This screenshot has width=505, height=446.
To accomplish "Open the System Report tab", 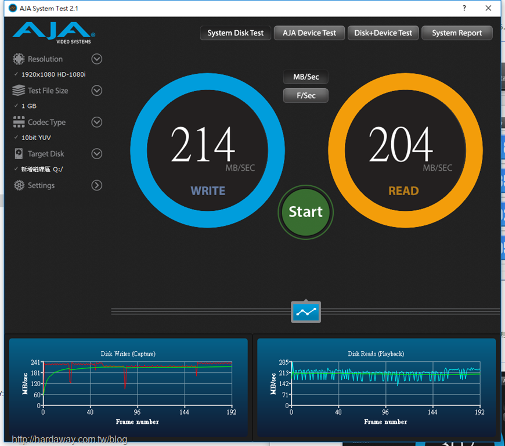I will pyautogui.click(x=457, y=33).
